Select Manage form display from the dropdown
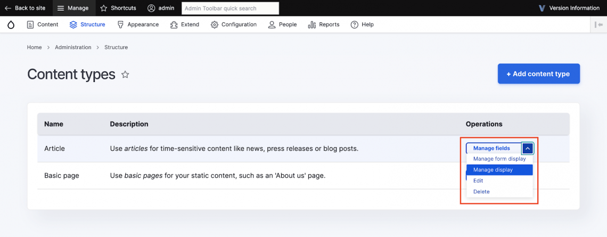The width and height of the screenshot is (607, 237). click(499, 159)
